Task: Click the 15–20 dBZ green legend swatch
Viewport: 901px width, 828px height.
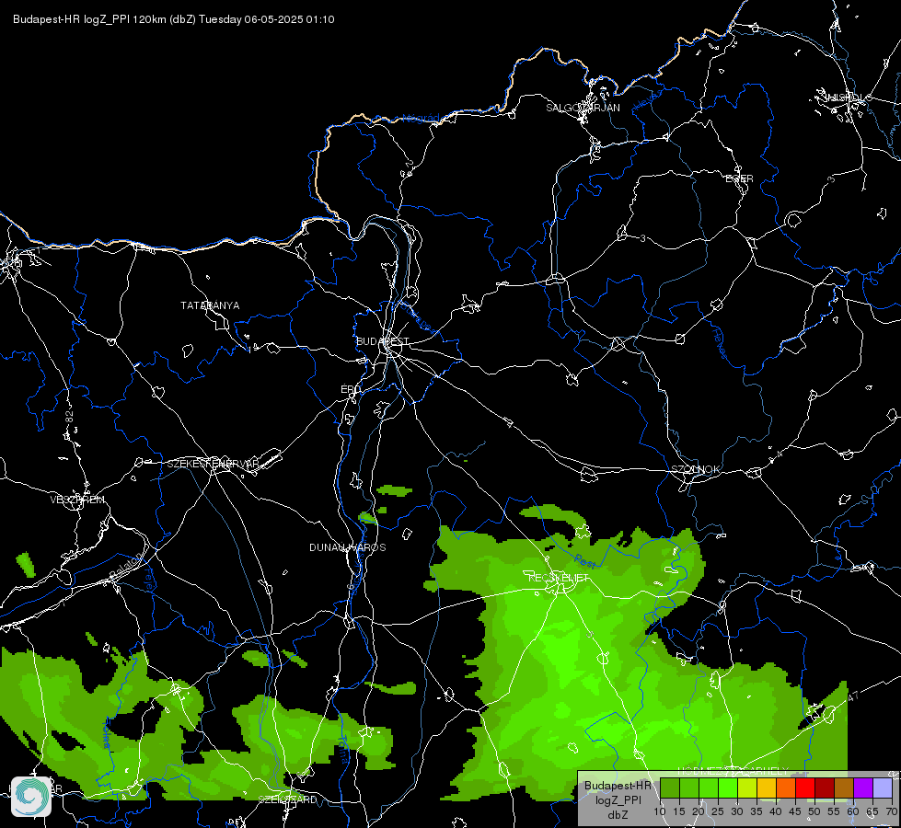Action: pos(689,788)
